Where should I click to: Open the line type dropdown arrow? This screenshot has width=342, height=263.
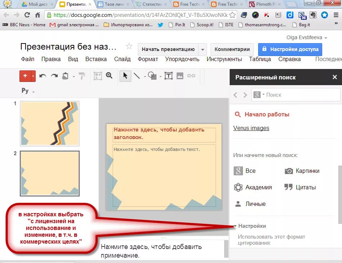(x=145, y=77)
